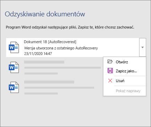
Task: Choose Usuń from the context menu
Action: (125, 81)
